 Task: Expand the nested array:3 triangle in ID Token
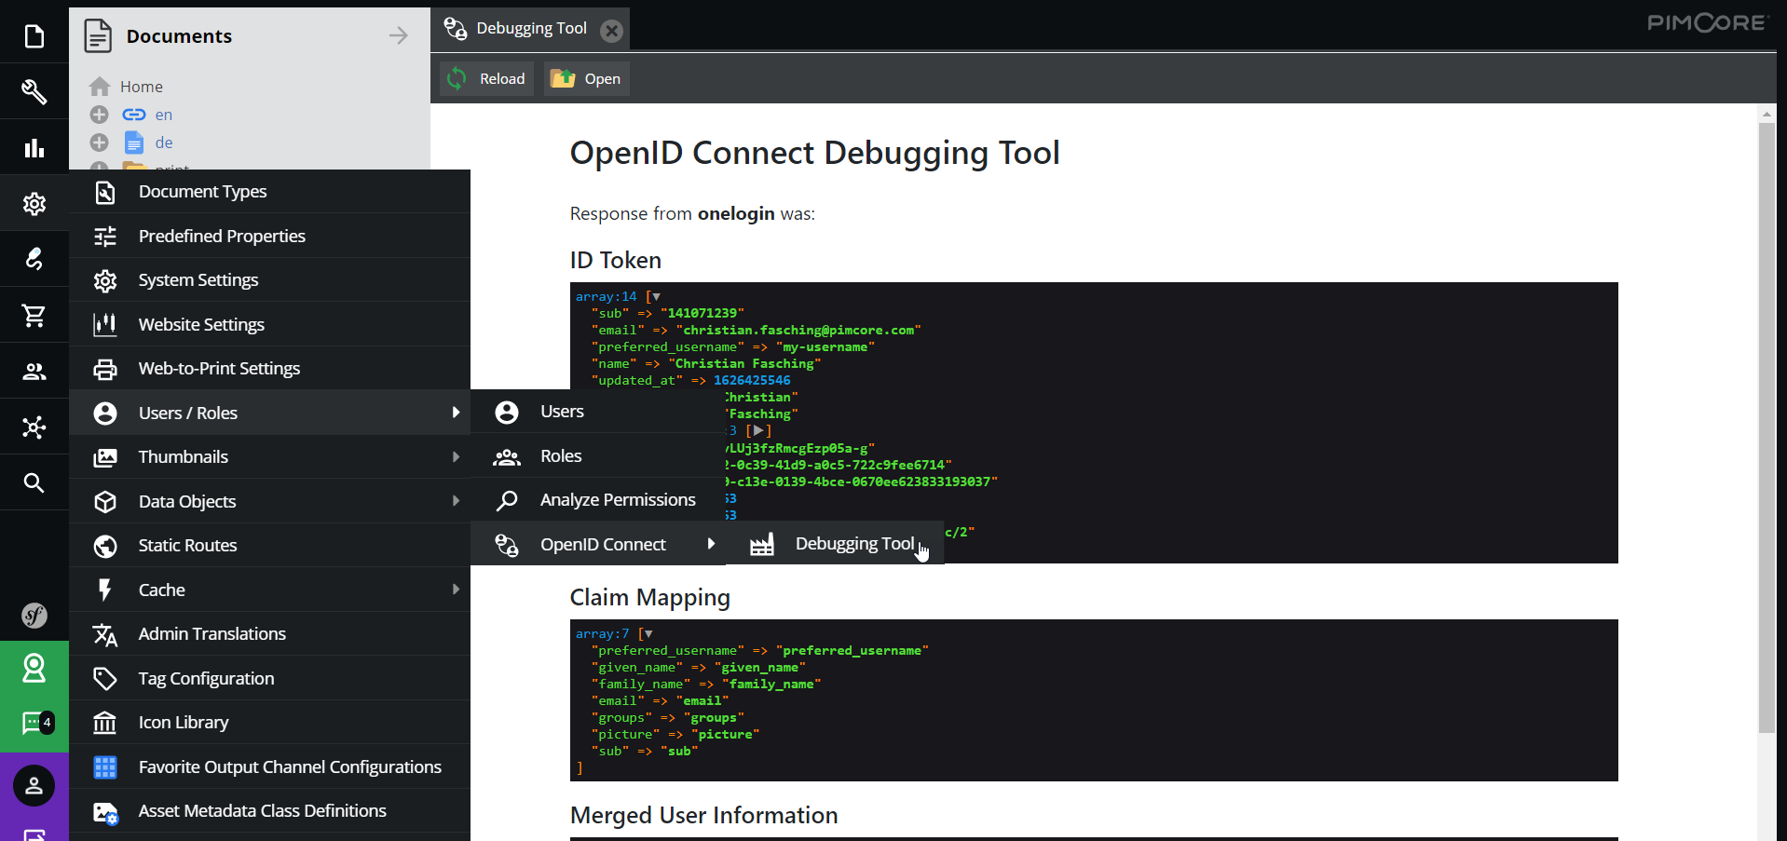pos(759,430)
